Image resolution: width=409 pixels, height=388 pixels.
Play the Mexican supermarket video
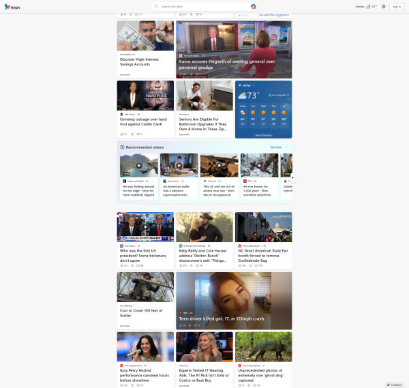click(179, 166)
